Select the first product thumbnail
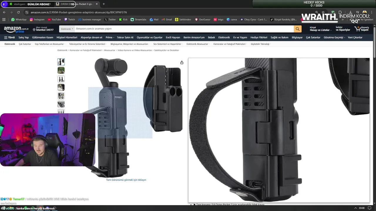The height and width of the screenshot is (211, 376). tap(61, 62)
